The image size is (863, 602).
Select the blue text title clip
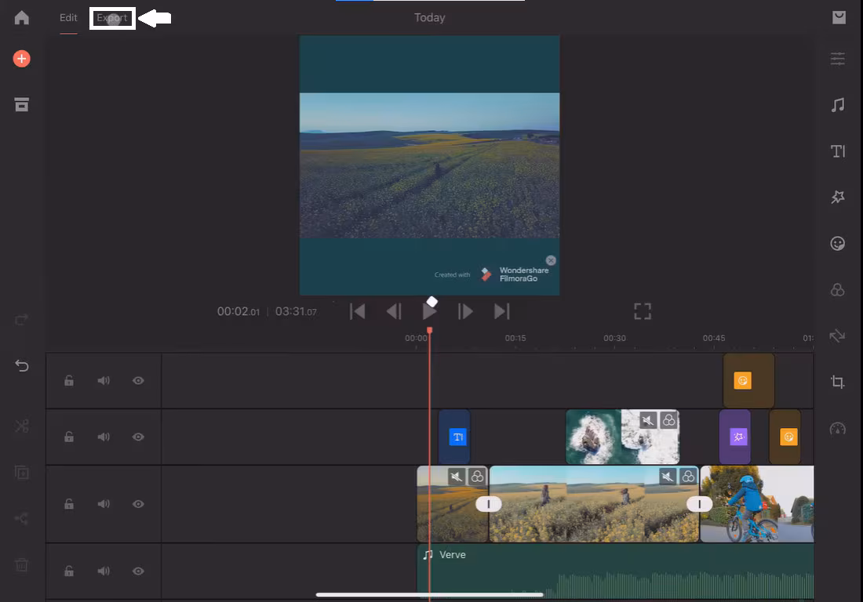(x=454, y=437)
